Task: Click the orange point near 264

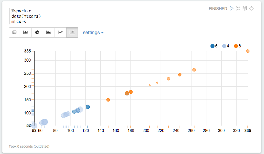Action: click(x=194, y=70)
